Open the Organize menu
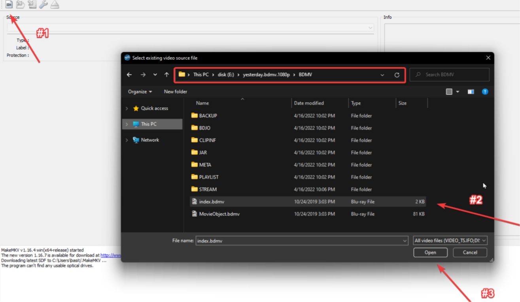The image size is (520, 302). click(x=139, y=91)
